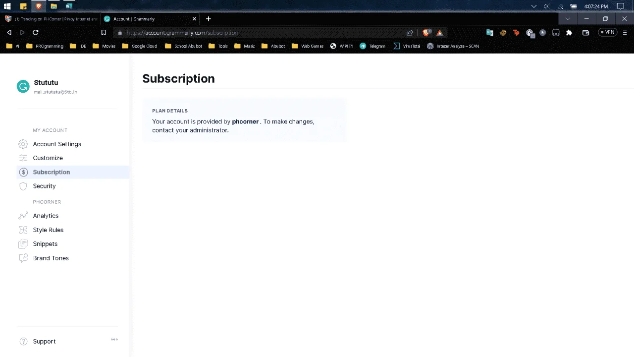
Task: Open the Telegram bookmark
Action: [372, 46]
